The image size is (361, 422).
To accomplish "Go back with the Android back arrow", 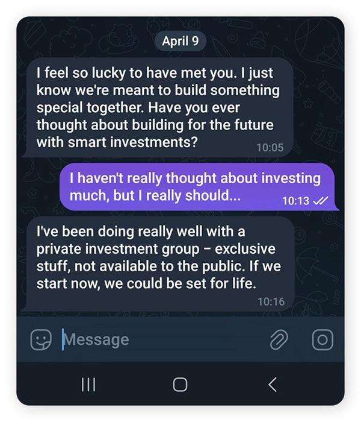I will pos(273,384).
